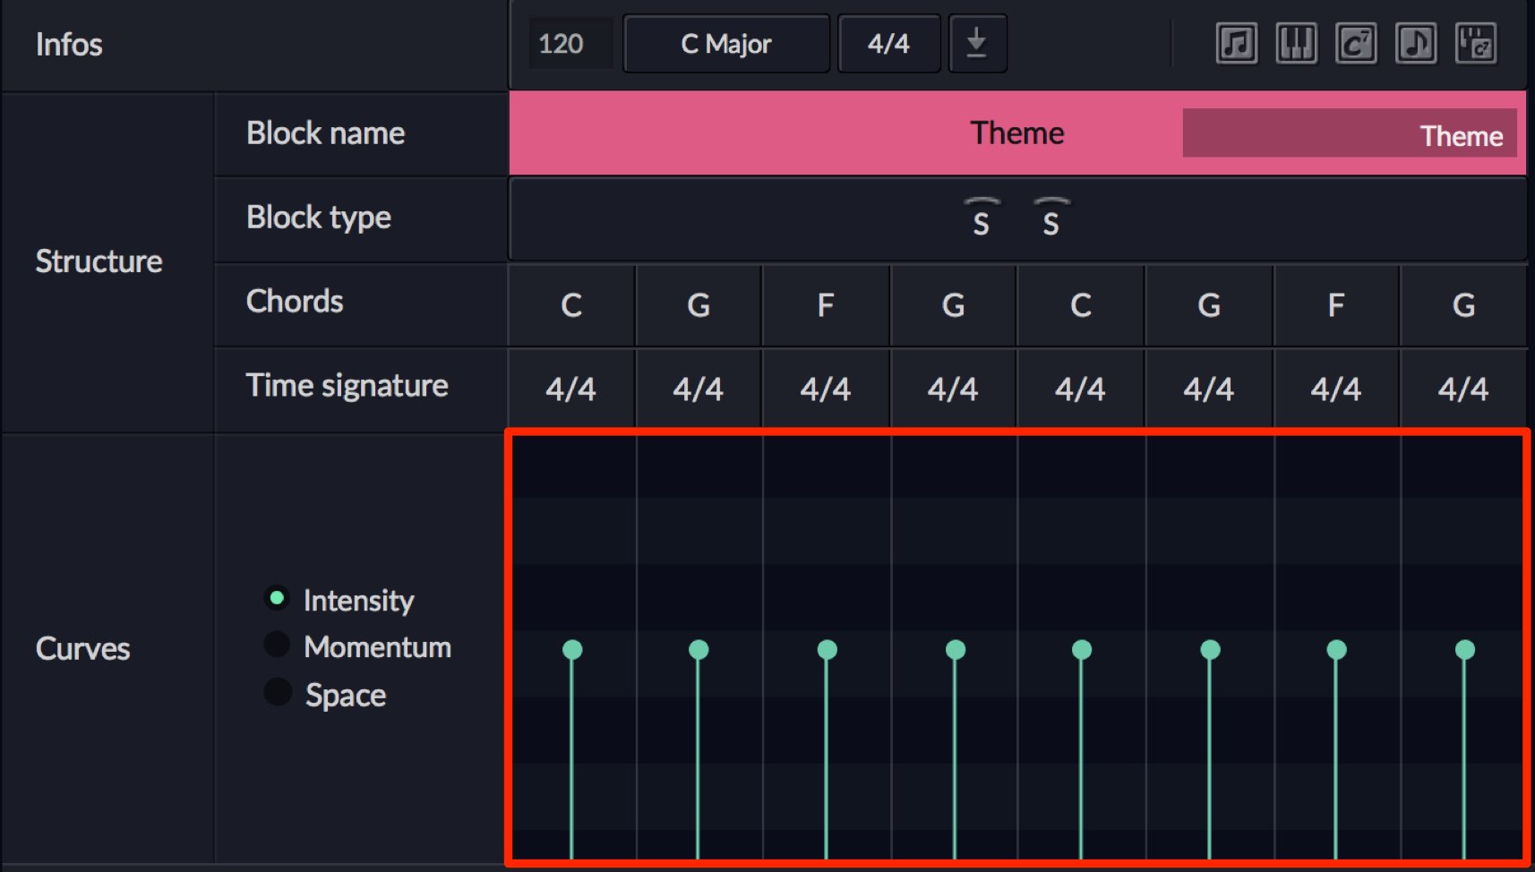
Task: Open the first bar's 4/4 time signature cell
Action: (x=571, y=389)
